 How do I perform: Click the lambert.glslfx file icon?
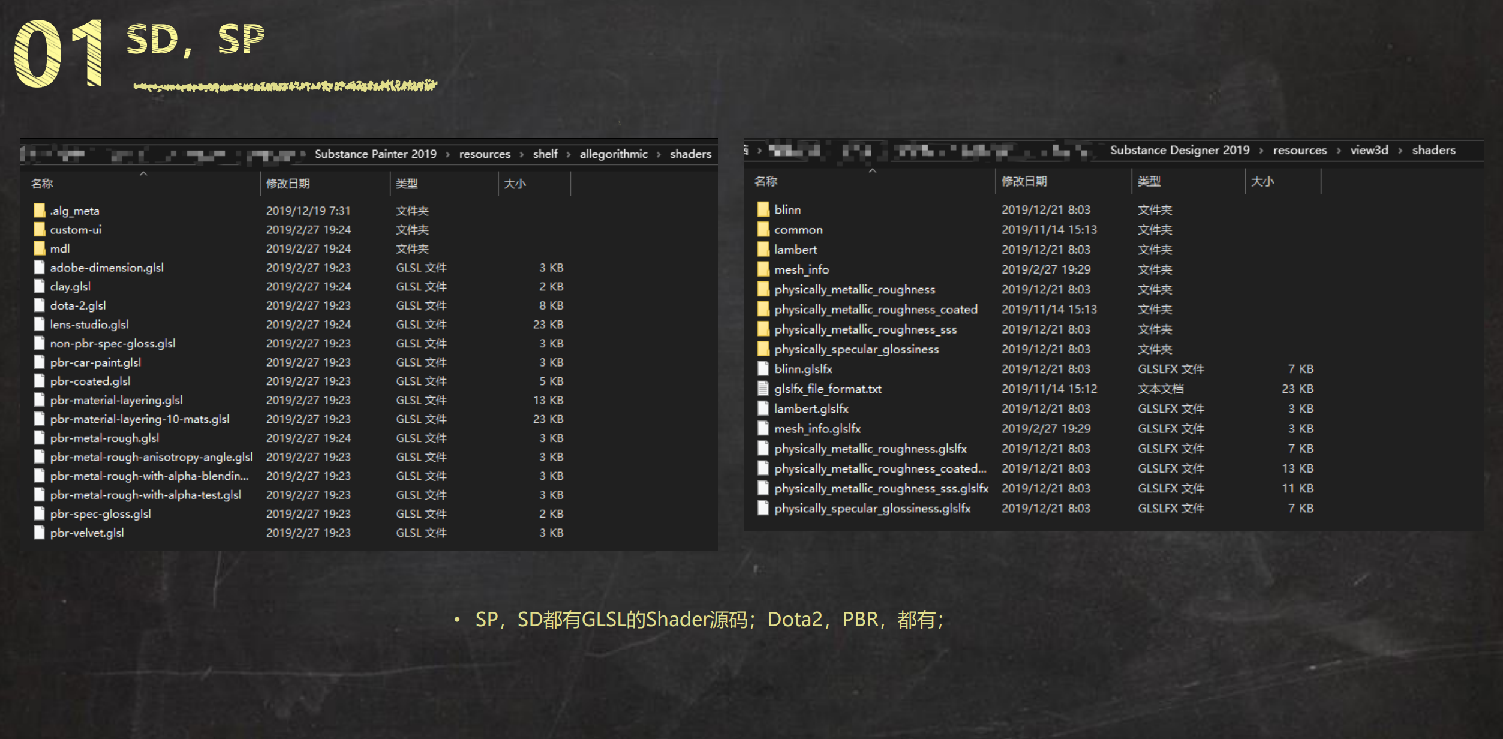pyautogui.click(x=763, y=408)
